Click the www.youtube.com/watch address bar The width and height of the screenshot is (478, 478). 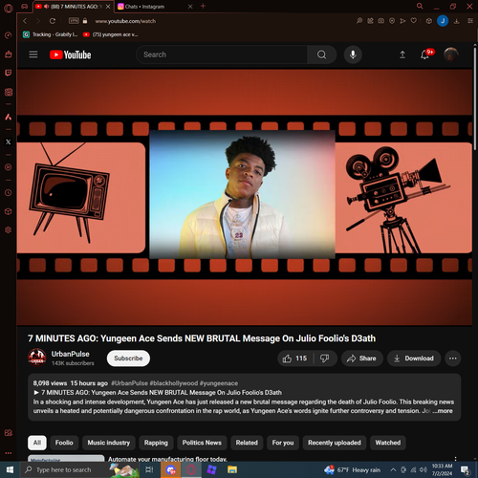point(125,21)
